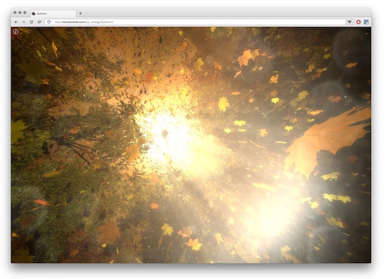Open the info icon on the demo
Image resolution: width=385 pixels, height=279 pixels.
click(16, 32)
